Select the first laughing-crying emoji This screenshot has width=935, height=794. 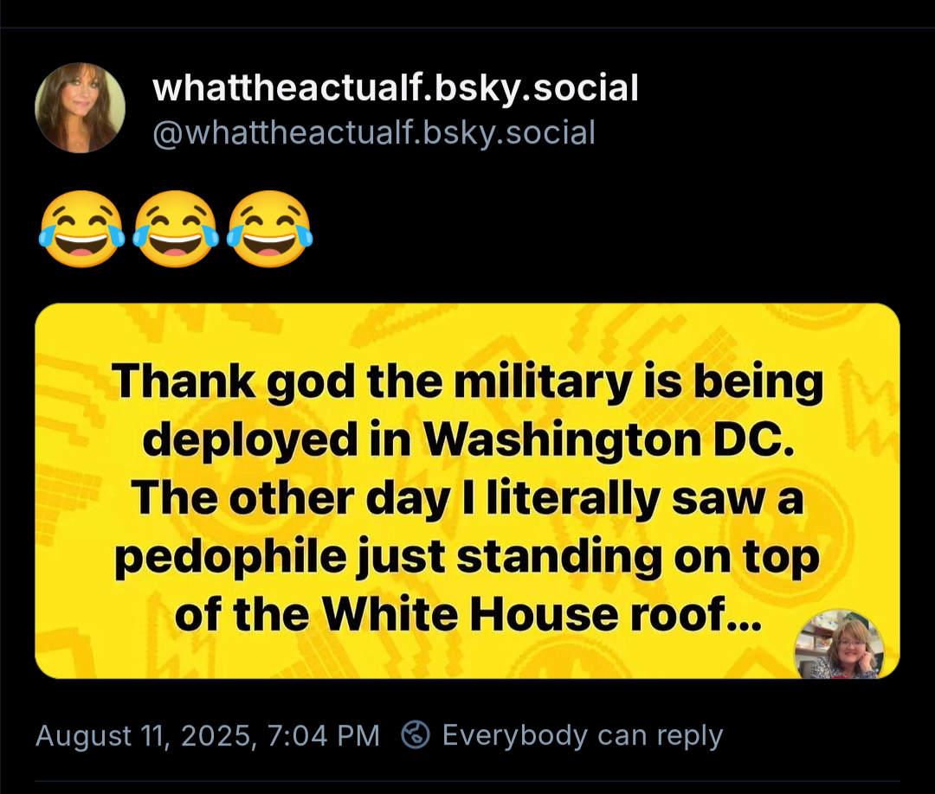(81, 229)
